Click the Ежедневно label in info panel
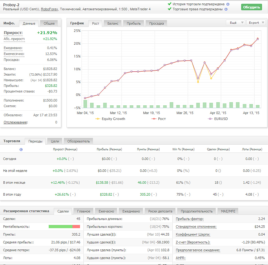This screenshot has width=268, height=265. coord(13,48)
